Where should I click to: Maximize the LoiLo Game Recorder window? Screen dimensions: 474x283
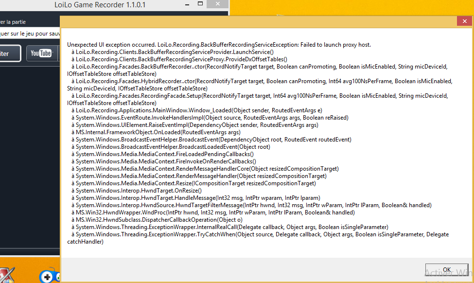coord(200,4)
